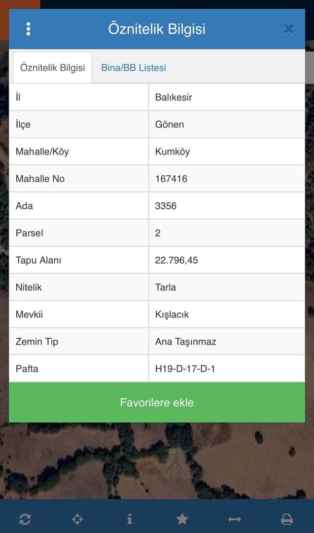Click the Mevkii value Kışlacık
314x533 pixels.
click(x=172, y=314)
